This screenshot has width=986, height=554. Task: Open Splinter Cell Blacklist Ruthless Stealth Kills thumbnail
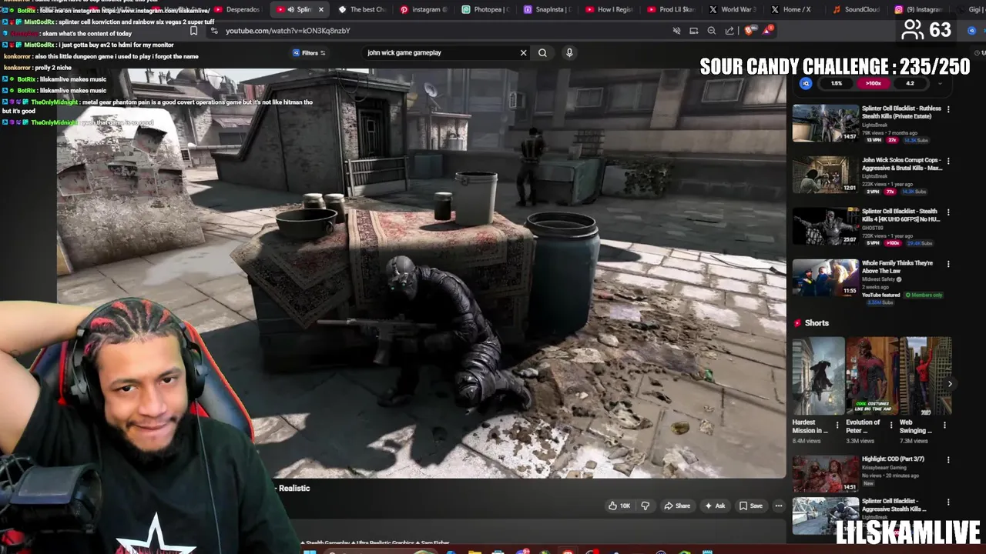(826, 122)
